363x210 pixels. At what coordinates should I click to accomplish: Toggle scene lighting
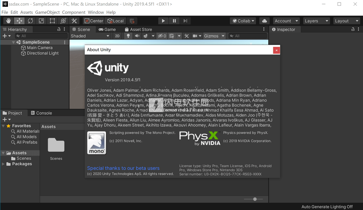coord(128,36)
